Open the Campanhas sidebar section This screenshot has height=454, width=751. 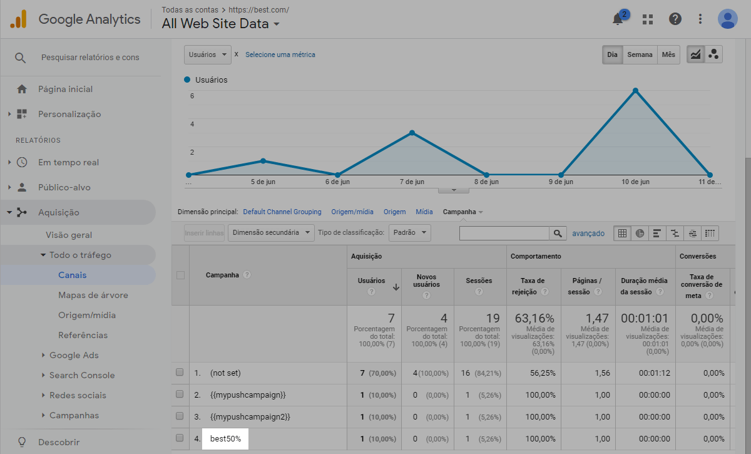(x=74, y=415)
